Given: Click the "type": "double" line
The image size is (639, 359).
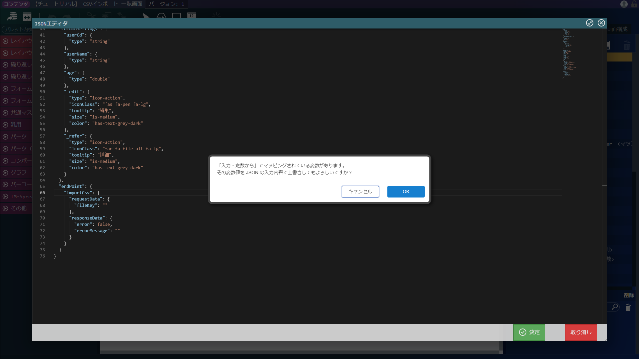Looking at the screenshot, I should (x=89, y=79).
